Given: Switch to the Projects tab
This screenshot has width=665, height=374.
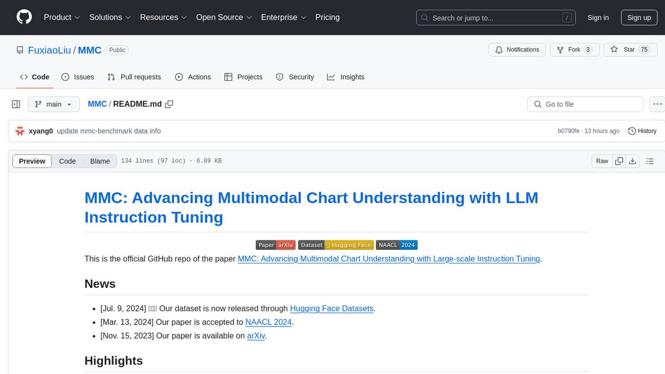Looking at the screenshot, I should (244, 77).
